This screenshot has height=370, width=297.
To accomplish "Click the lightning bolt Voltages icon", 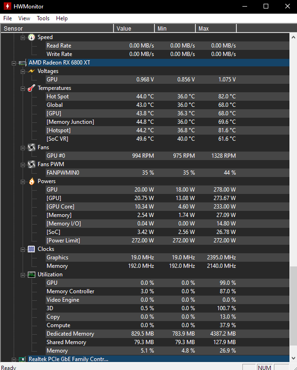I will pos(32,71).
